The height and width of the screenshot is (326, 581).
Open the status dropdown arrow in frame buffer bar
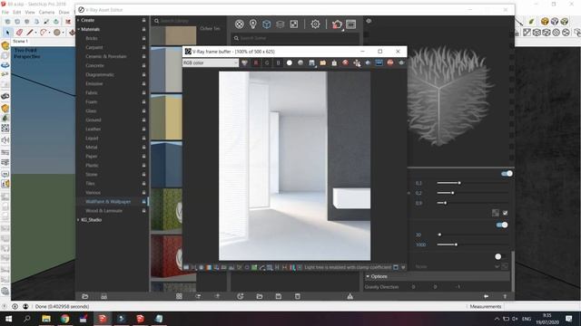point(403,267)
